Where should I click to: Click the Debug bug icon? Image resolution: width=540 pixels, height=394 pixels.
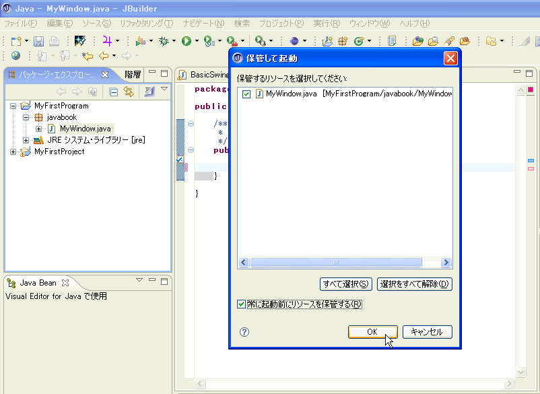[163, 41]
